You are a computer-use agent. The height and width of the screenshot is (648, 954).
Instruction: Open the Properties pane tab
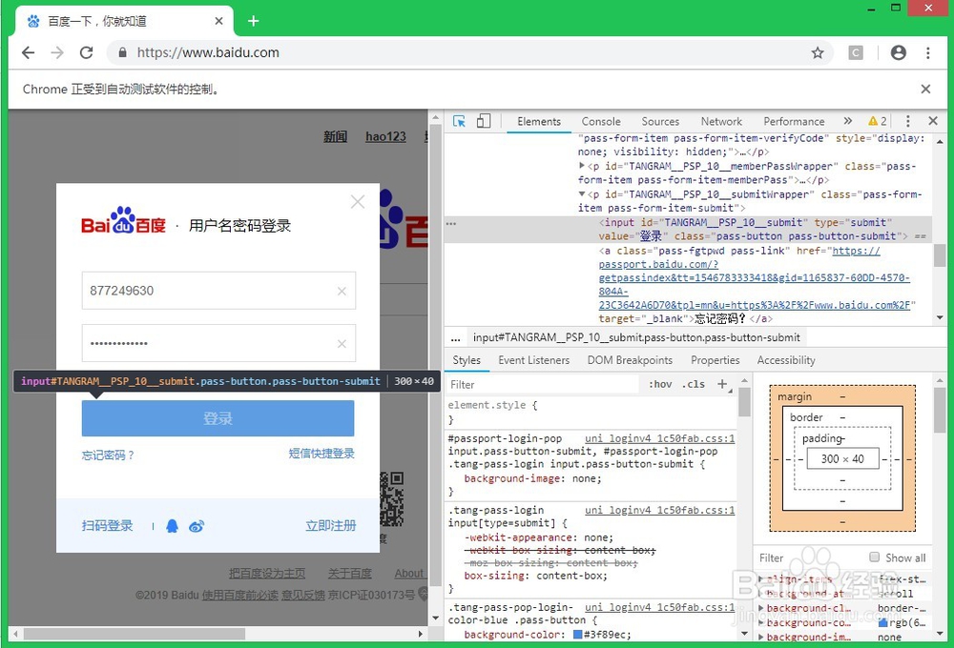[x=715, y=360]
